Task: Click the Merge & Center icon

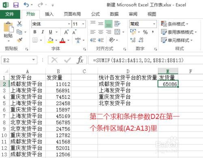Action: [117, 32]
